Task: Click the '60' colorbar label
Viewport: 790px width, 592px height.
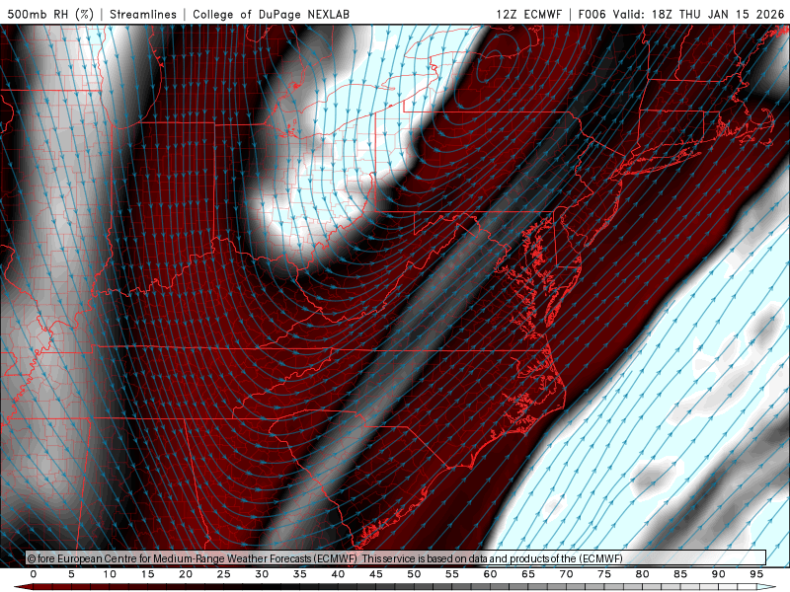Action: 490,574
